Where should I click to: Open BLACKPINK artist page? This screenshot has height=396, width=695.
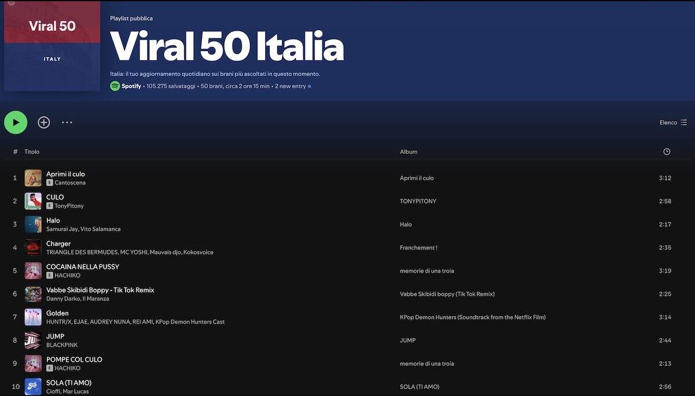pos(61,344)
